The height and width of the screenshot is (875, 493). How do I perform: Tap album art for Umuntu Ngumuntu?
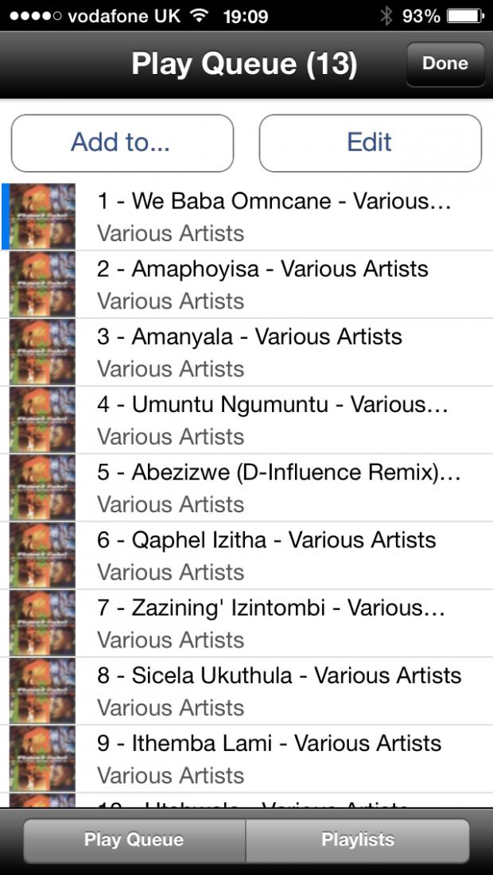click(x=42, y=420)
